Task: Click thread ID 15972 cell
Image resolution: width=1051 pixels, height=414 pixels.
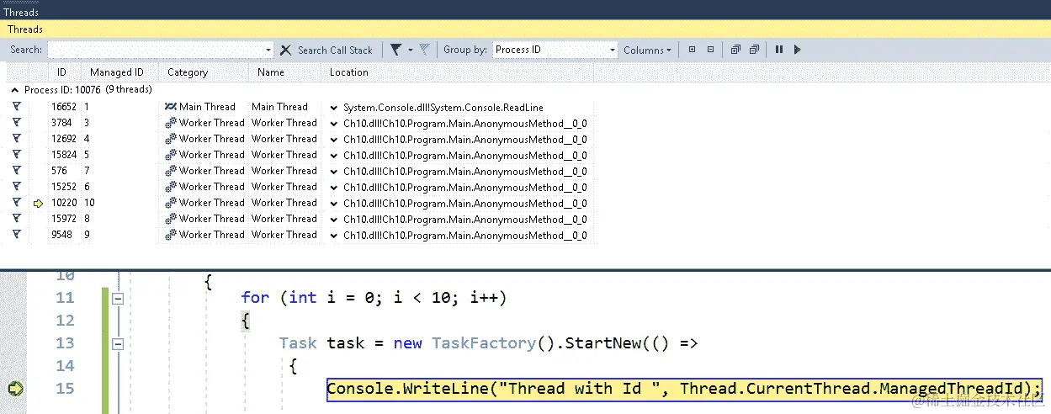Action: coord(64,219)
